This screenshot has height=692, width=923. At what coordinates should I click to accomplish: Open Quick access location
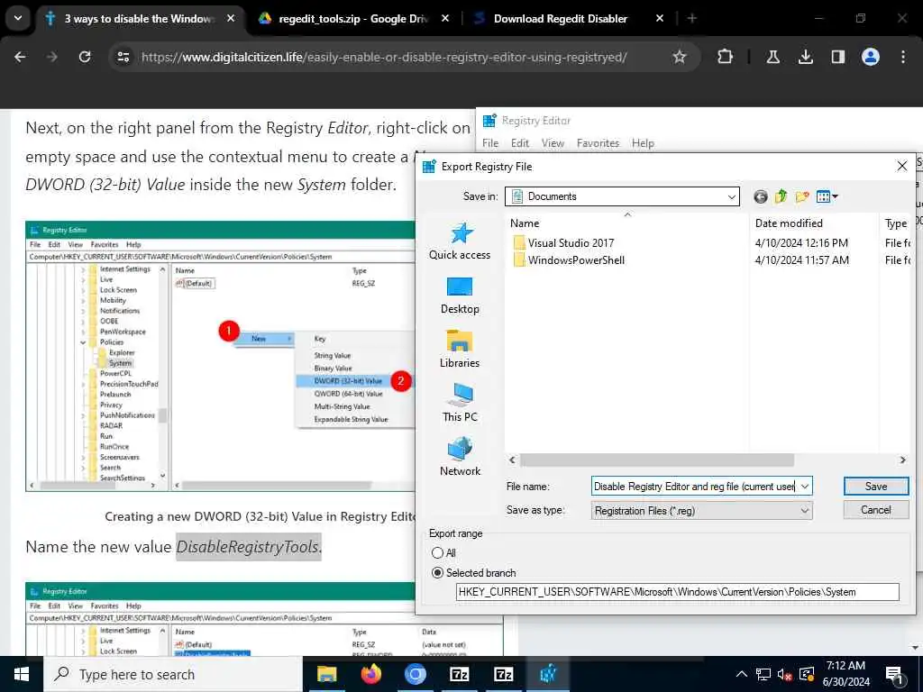pyautogui.click(x=460, y=241)
